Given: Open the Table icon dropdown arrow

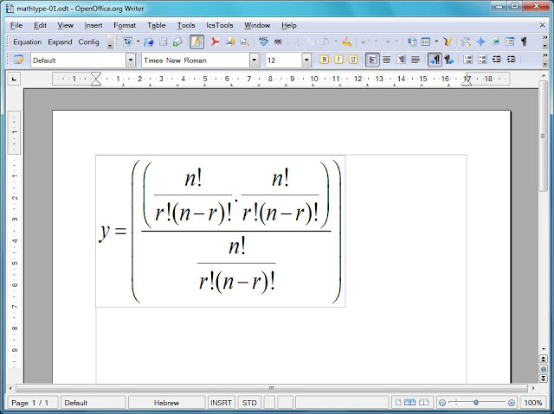Looking at the screenshot, I should click(436, 42).
